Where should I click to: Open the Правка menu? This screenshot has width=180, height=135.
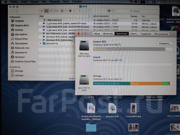coord(34,2)
